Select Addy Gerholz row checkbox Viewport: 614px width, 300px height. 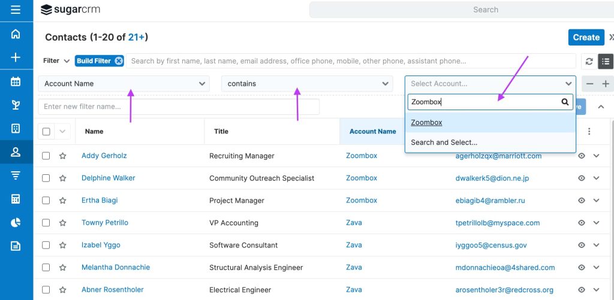tap(46, 156)
